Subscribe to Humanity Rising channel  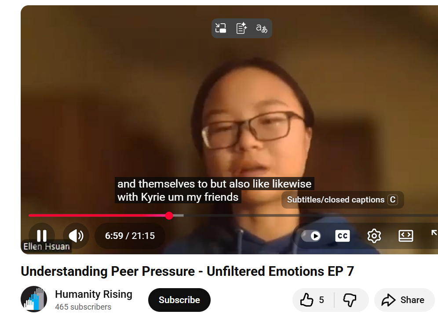click(179, 300)
